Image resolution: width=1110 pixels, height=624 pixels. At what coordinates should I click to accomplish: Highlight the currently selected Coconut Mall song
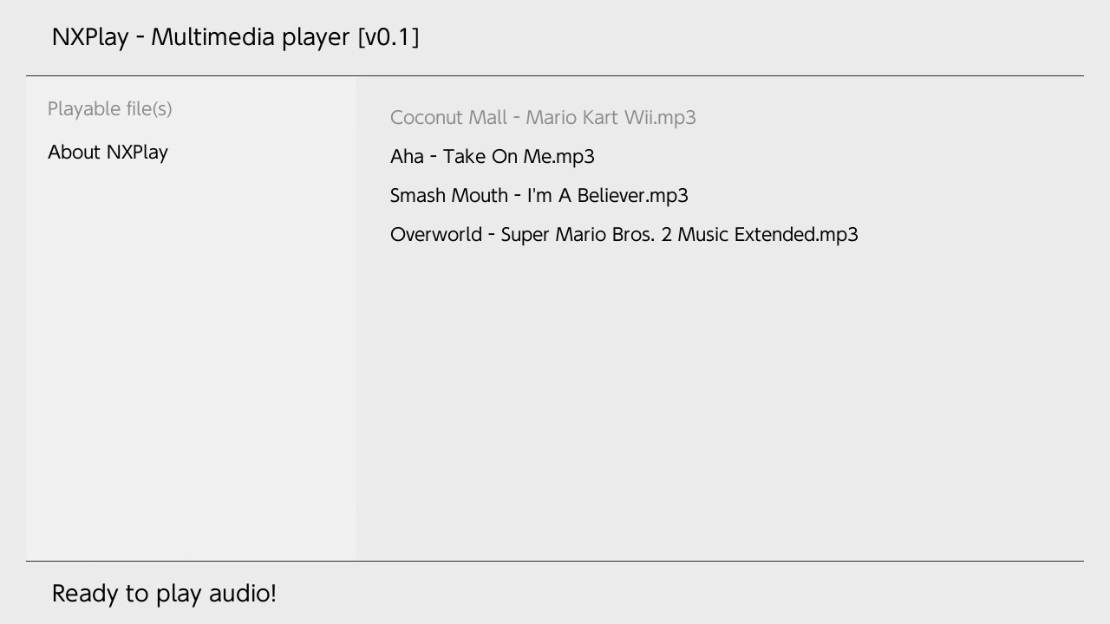[x=543, y=117]
